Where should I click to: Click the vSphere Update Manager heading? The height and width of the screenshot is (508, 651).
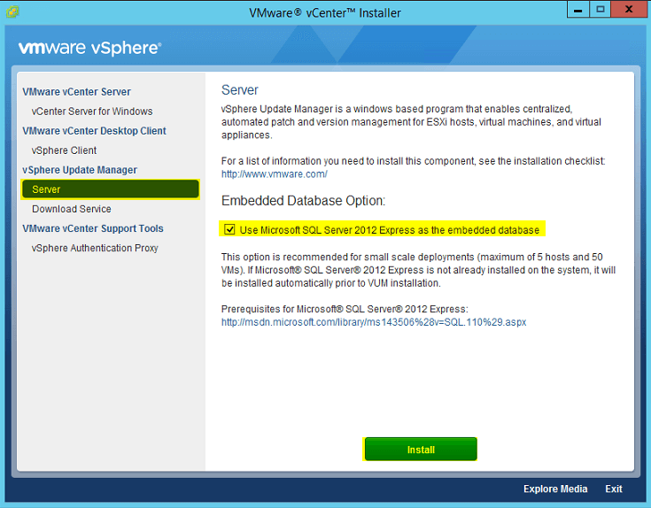point(80,170)
